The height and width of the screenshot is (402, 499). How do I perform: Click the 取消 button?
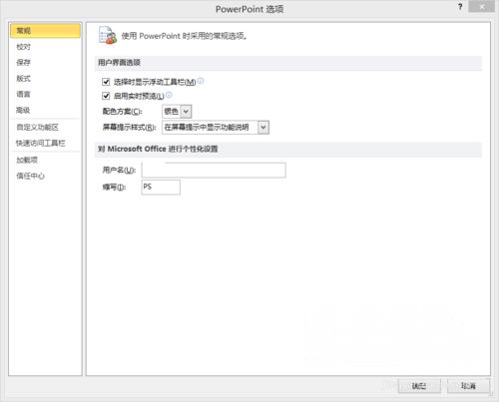pyautogui.click(x=468, y=386)
